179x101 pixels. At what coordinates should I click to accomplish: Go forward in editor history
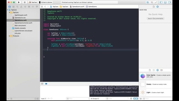click(x=48, y=7)
